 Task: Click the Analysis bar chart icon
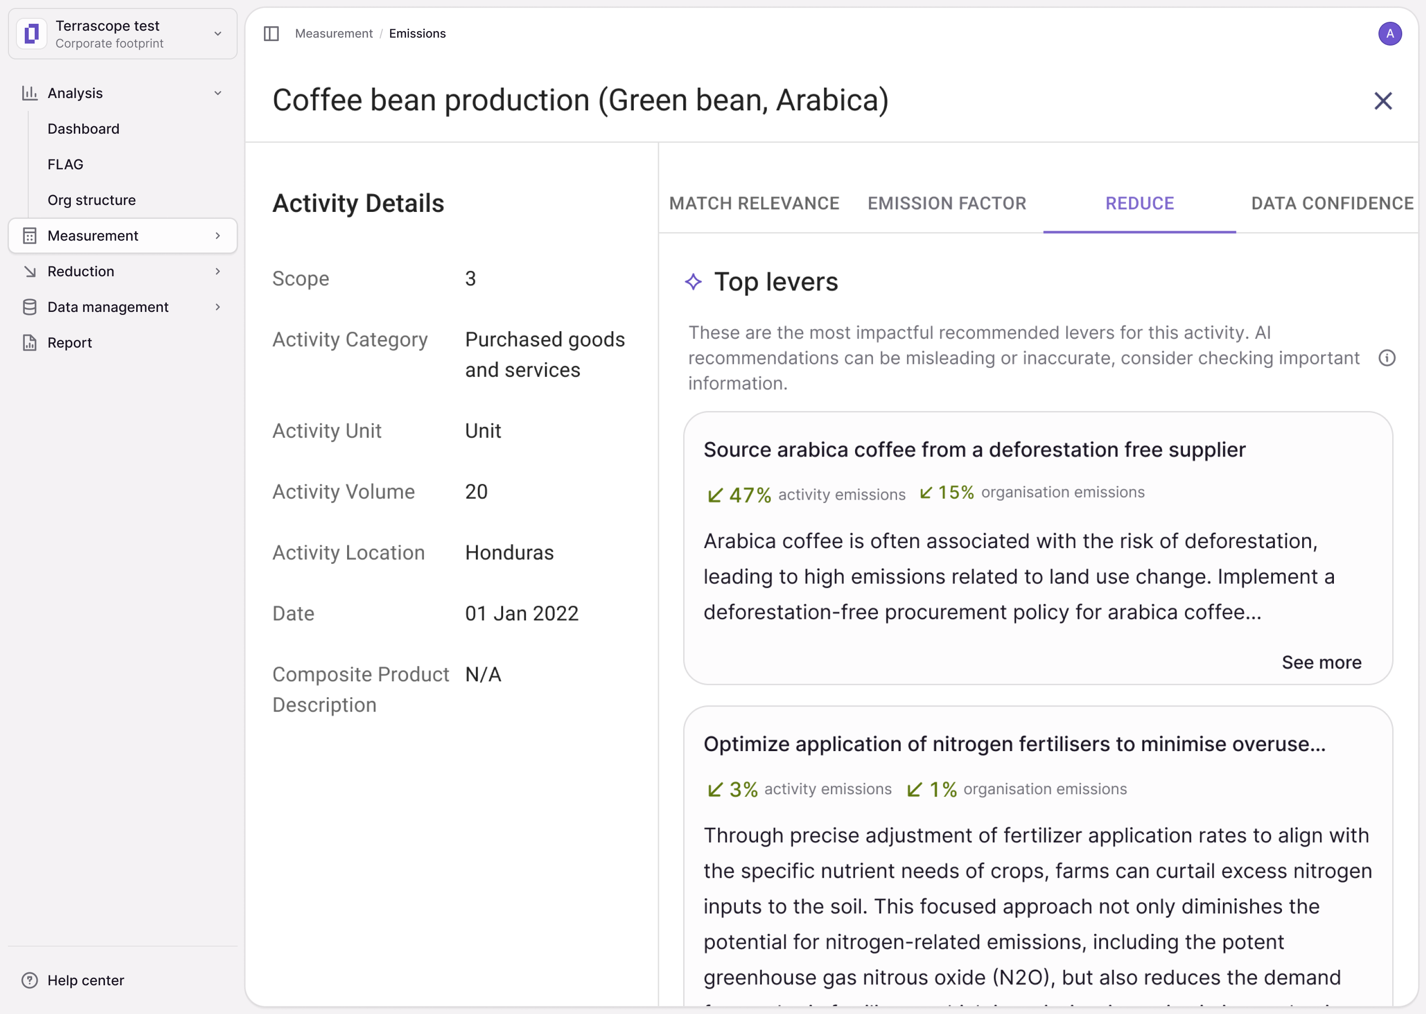coord(29,93)
